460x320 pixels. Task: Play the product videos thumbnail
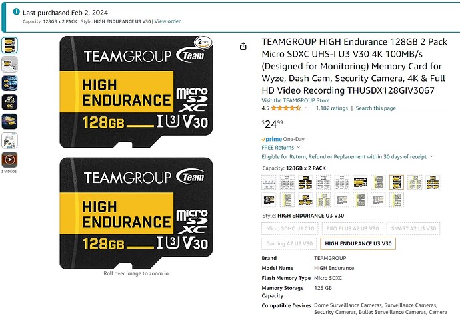(9, 160)
